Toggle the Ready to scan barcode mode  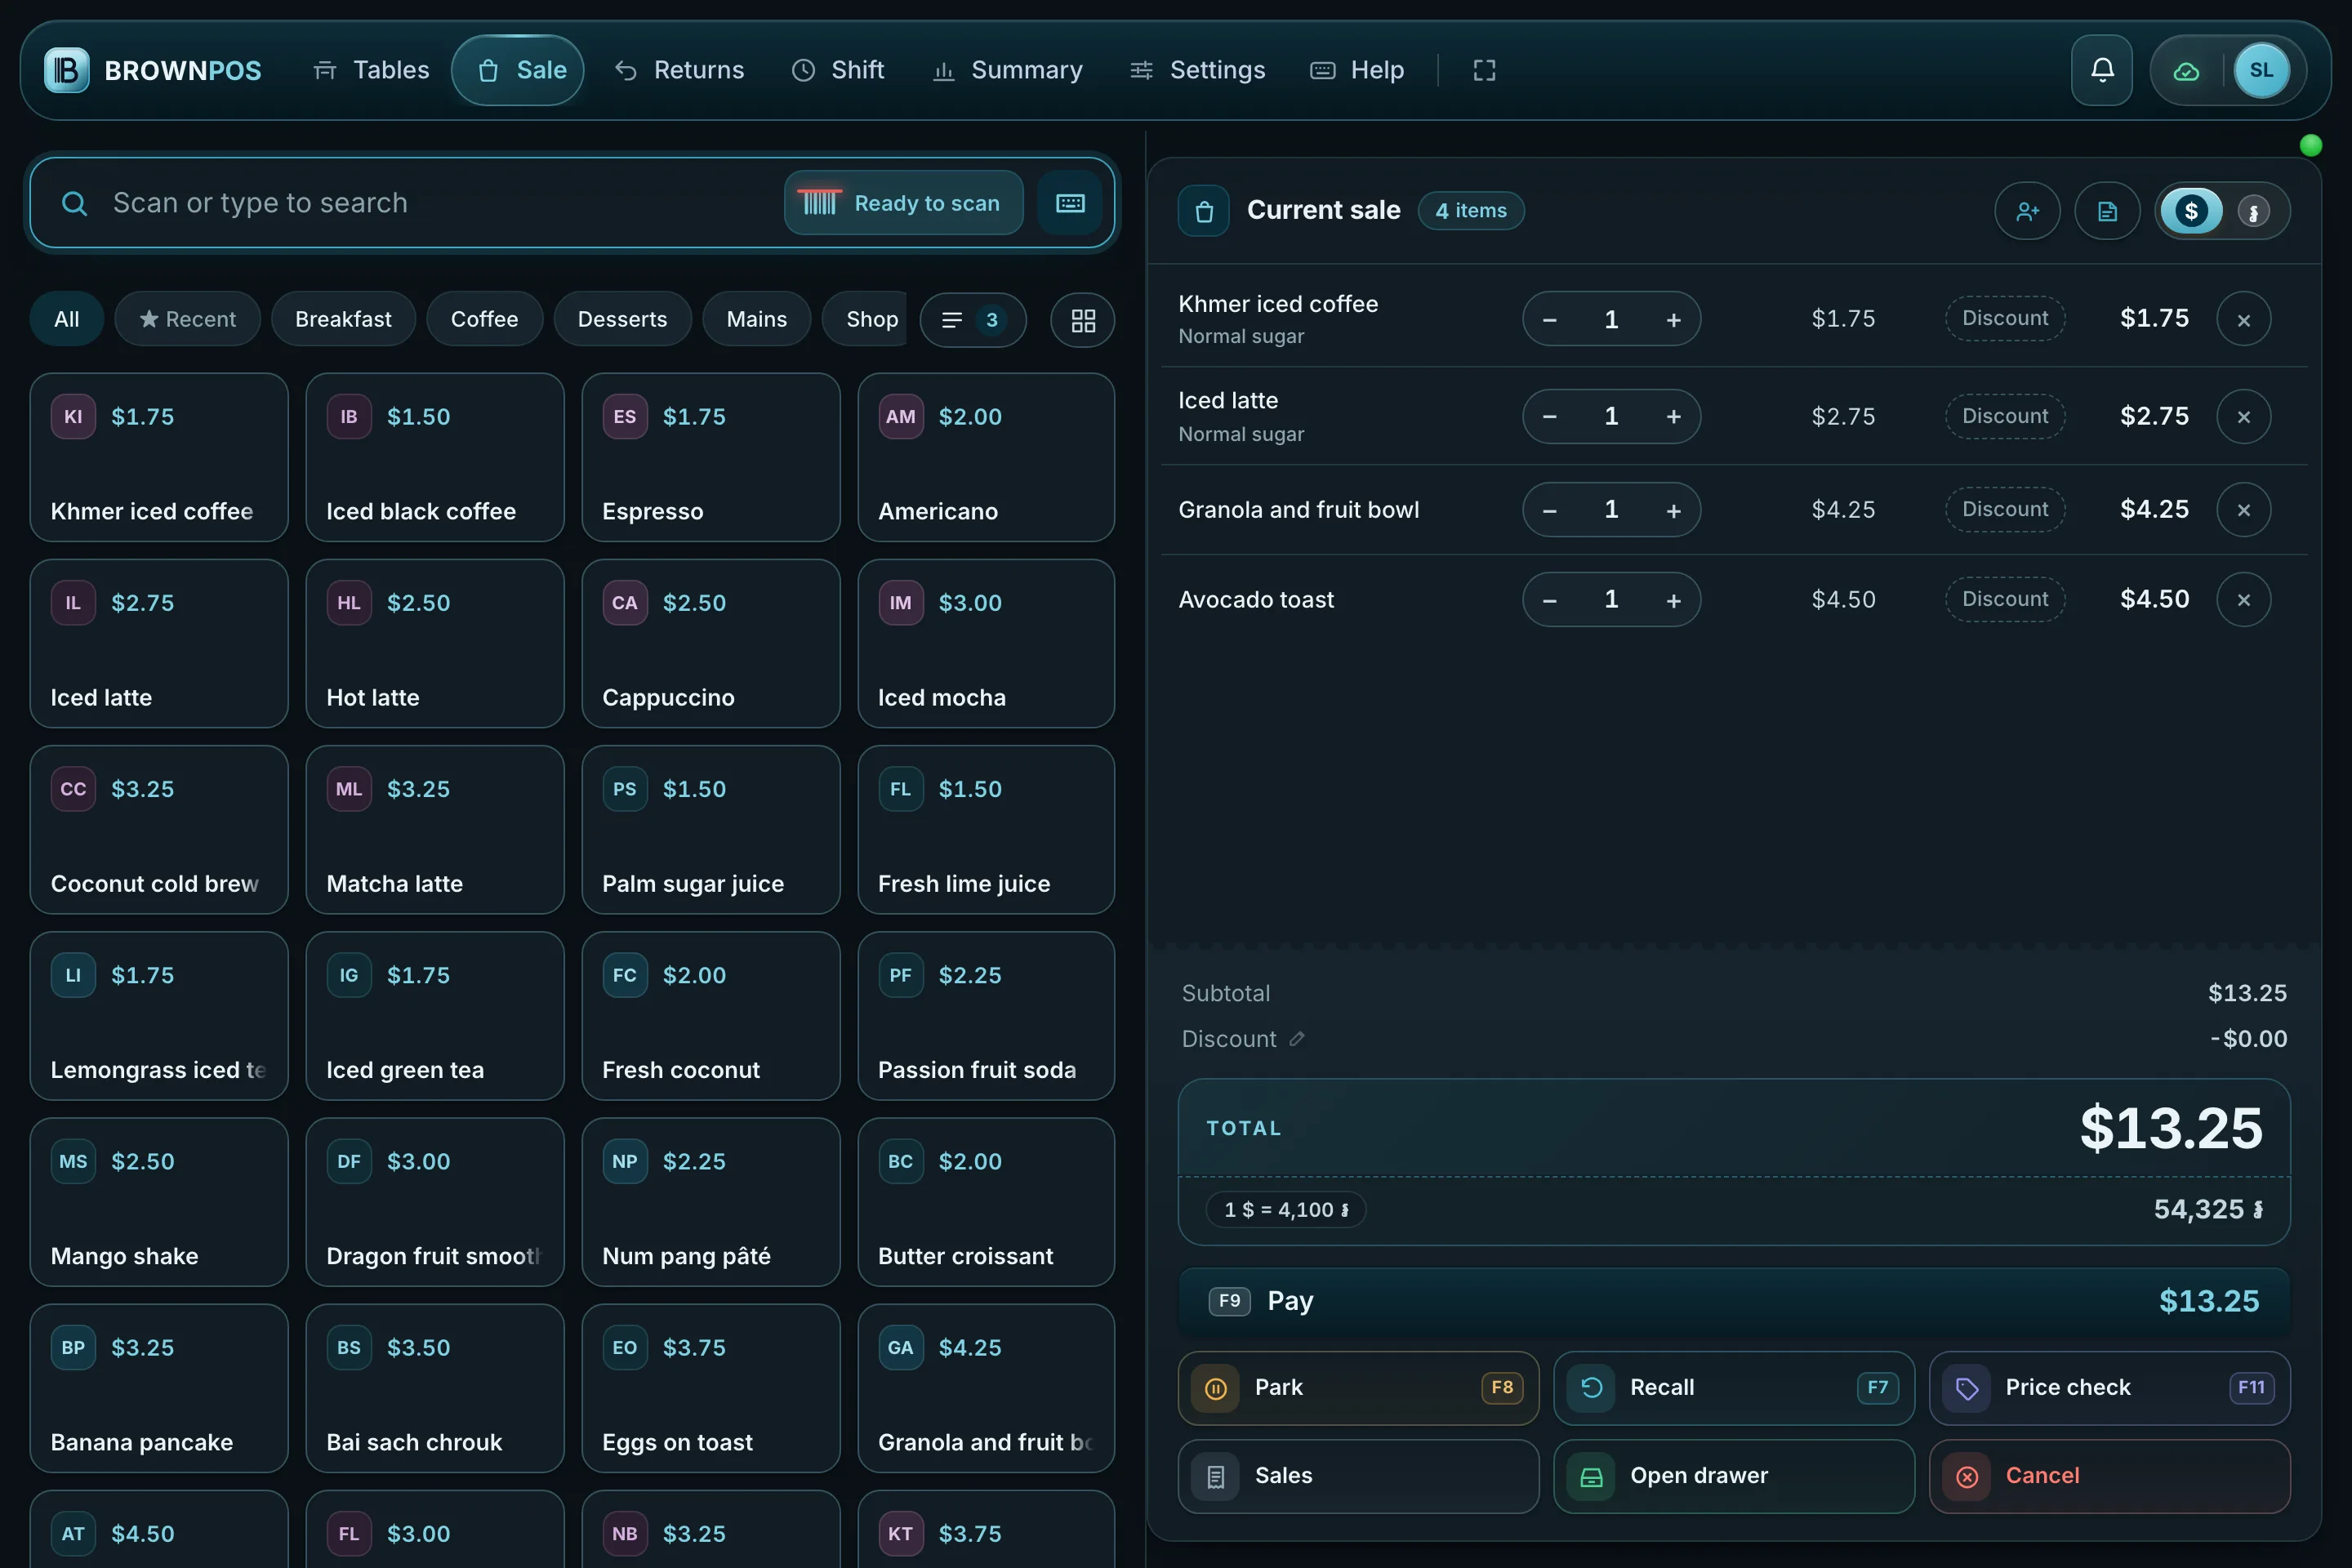pyautogui.click(x=904, y=203)
